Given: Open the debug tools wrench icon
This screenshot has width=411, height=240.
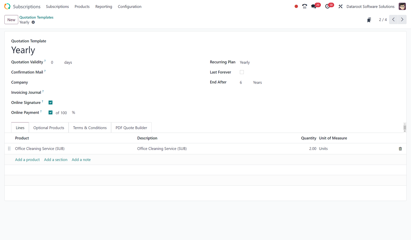Looking at the screenshot, I should click(x=340, y=6).
